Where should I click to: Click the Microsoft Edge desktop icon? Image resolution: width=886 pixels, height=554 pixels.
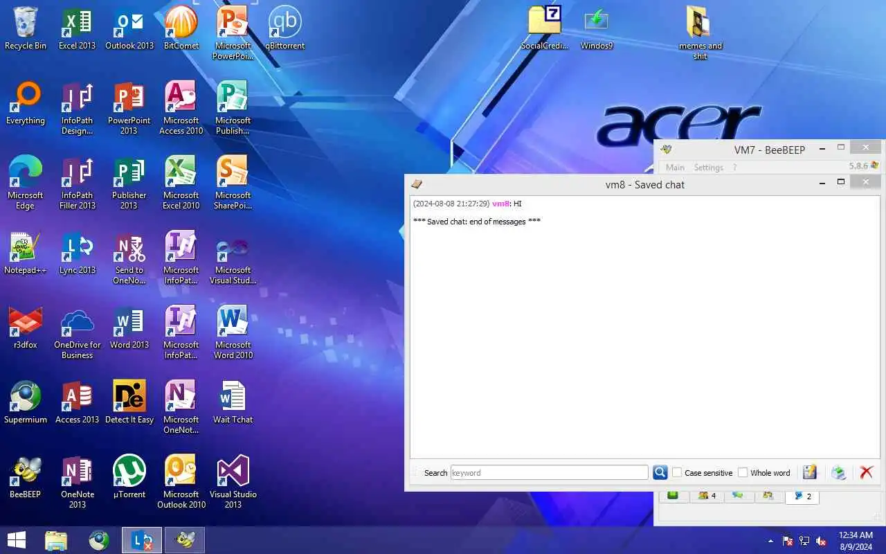pos(26,183)
